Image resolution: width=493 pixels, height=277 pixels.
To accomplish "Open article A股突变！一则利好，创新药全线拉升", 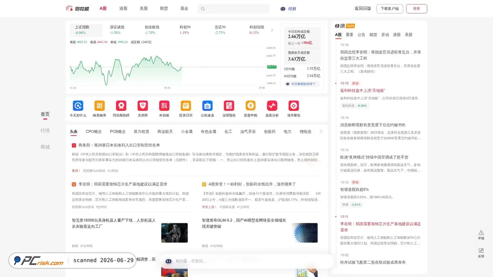I will [252, 184].
